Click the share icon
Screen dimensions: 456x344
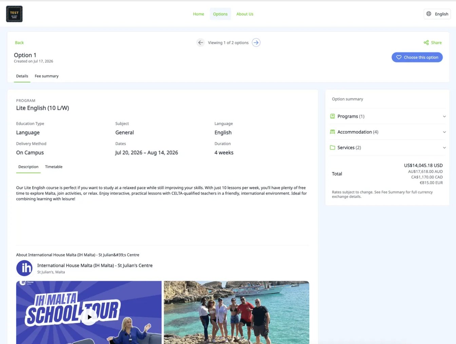pyautogui.click(x=426, y=43)
